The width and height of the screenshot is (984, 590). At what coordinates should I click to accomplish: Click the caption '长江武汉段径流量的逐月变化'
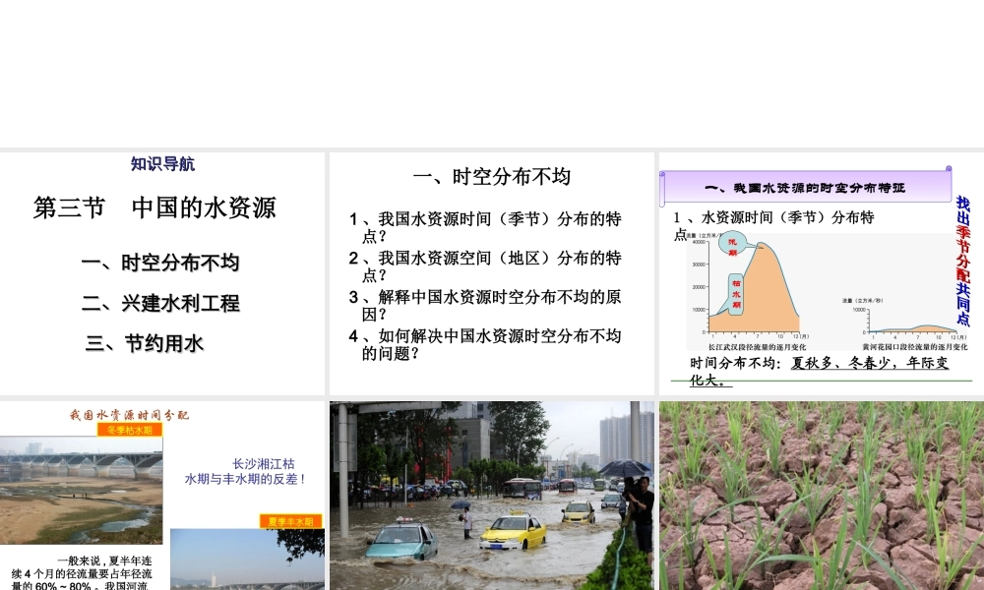point(757,347)
